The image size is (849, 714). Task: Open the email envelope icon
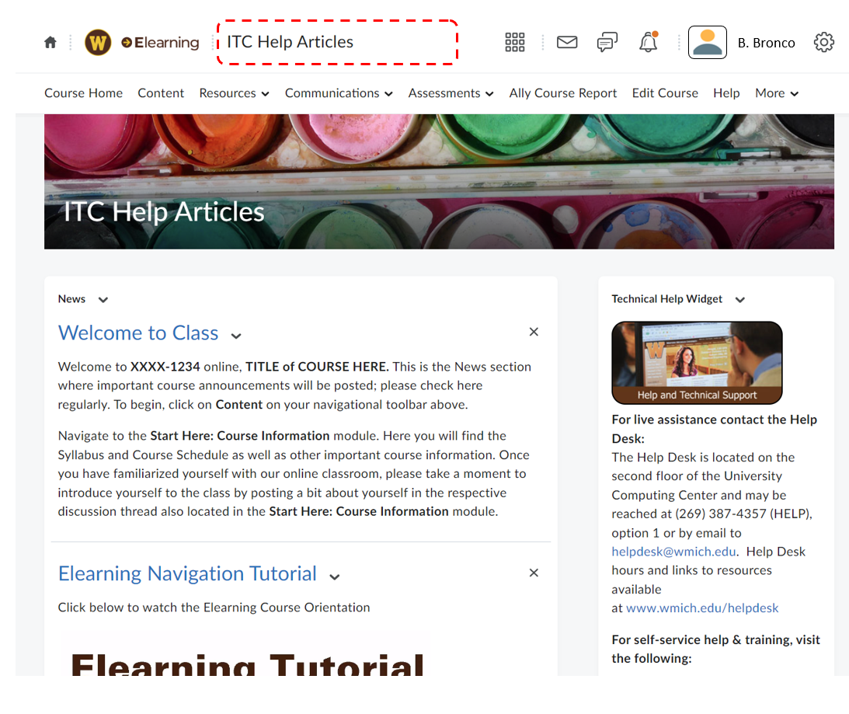tap(566, 42)
